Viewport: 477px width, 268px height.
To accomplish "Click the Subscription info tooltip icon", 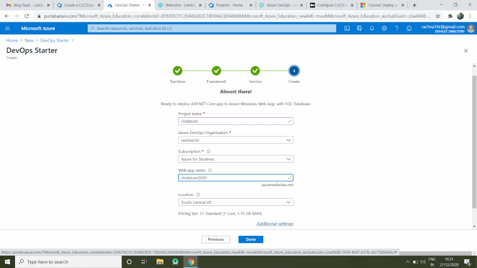I will [208, 151].
